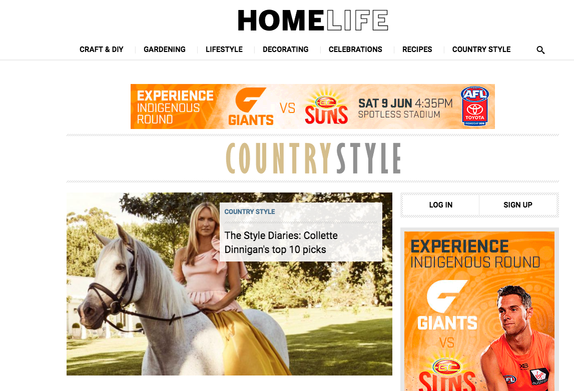
Task: Open the Collette Dinnigan Style Diaries article
Action: (281, 242)
